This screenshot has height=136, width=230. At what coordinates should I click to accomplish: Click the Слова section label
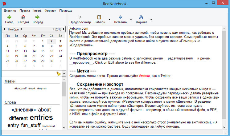point(10,102)
